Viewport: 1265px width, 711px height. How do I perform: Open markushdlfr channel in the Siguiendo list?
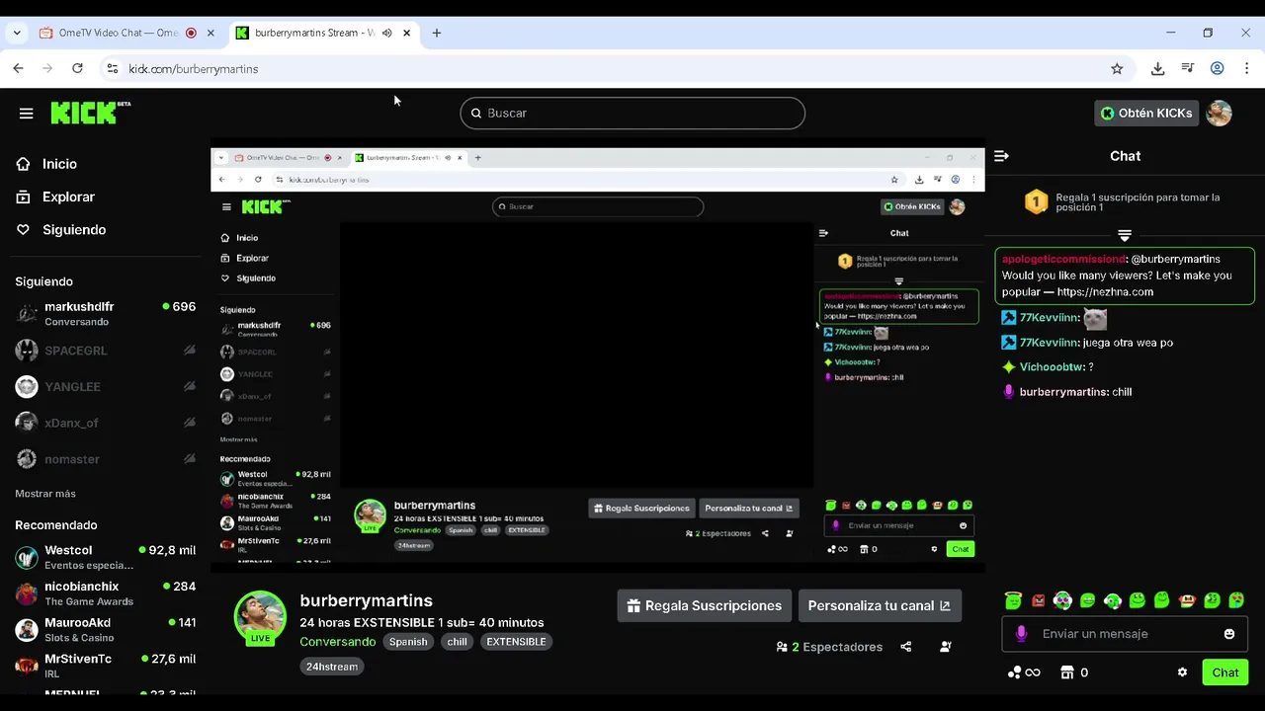[x=105, y=314]
